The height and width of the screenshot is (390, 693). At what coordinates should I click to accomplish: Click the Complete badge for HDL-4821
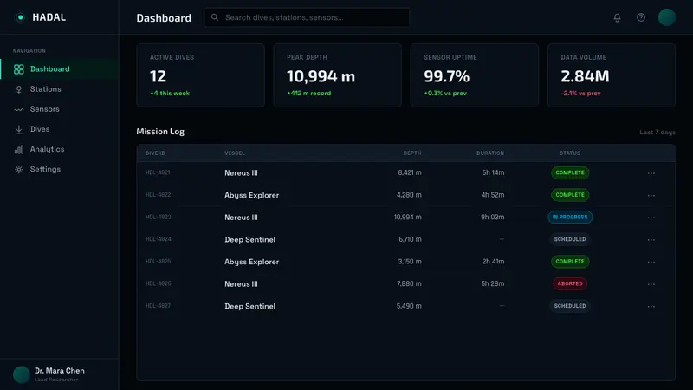[570, 172]
